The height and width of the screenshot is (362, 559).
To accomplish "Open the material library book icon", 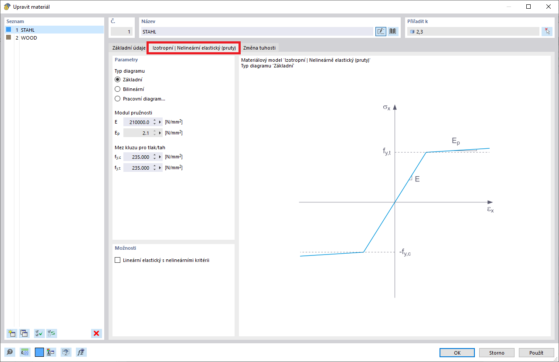I will click(393, 31).
